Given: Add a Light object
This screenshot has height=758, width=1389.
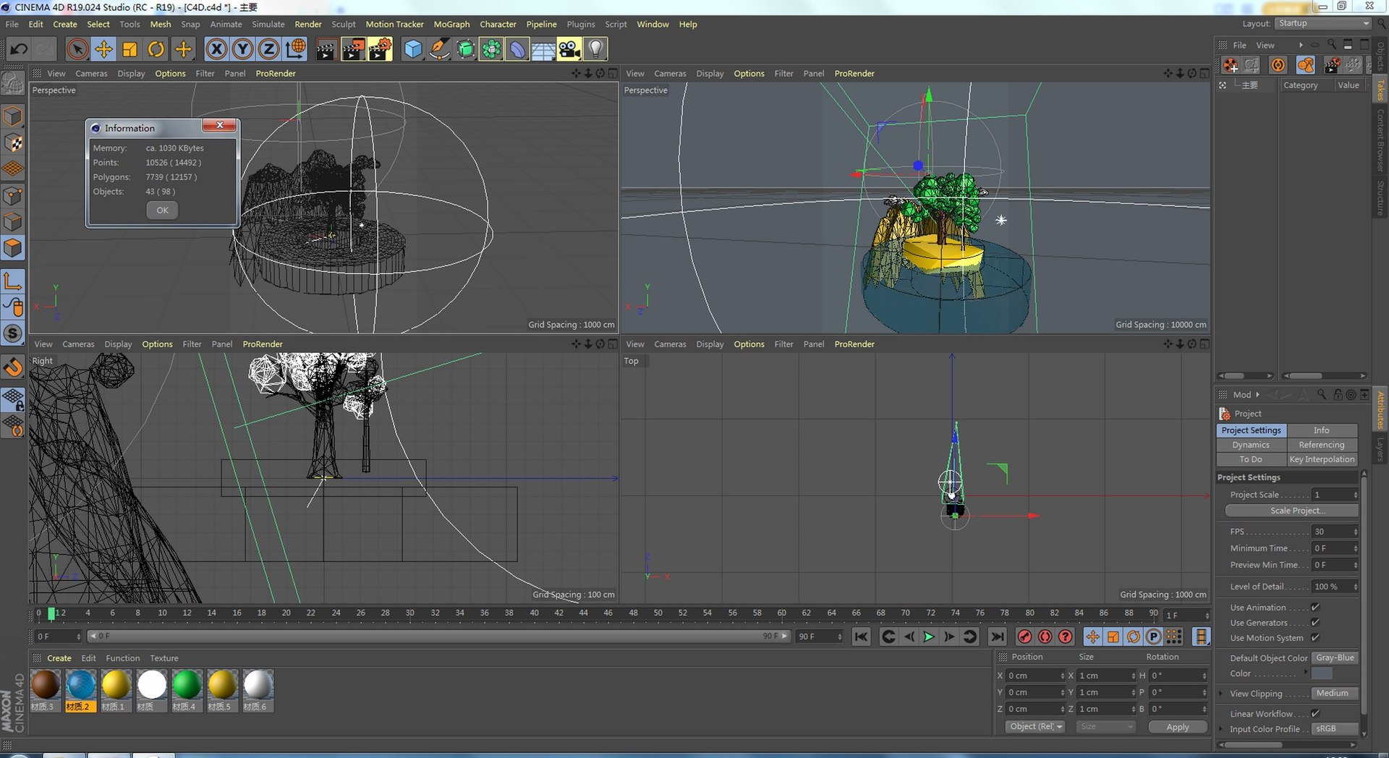Looking at the screenshot, I should 595,49.
